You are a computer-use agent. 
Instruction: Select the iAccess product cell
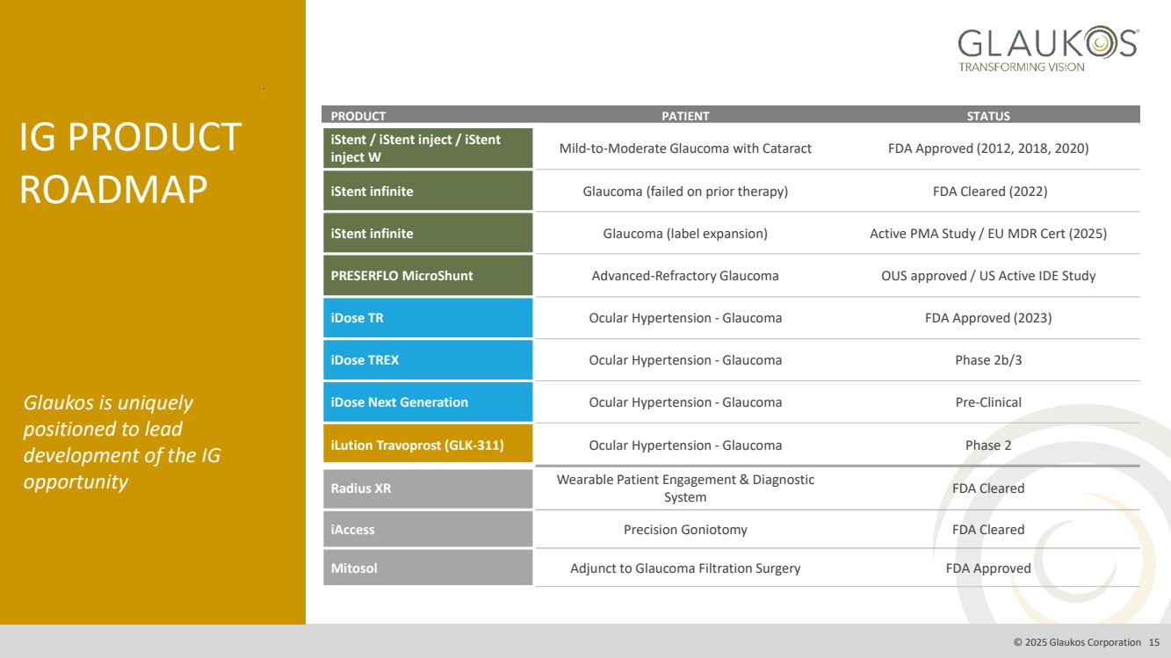(427, 530)
